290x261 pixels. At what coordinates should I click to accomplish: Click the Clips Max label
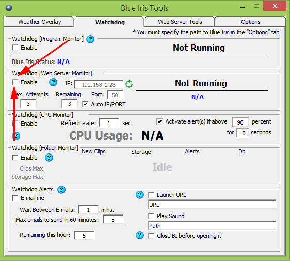tap(32, 168)
